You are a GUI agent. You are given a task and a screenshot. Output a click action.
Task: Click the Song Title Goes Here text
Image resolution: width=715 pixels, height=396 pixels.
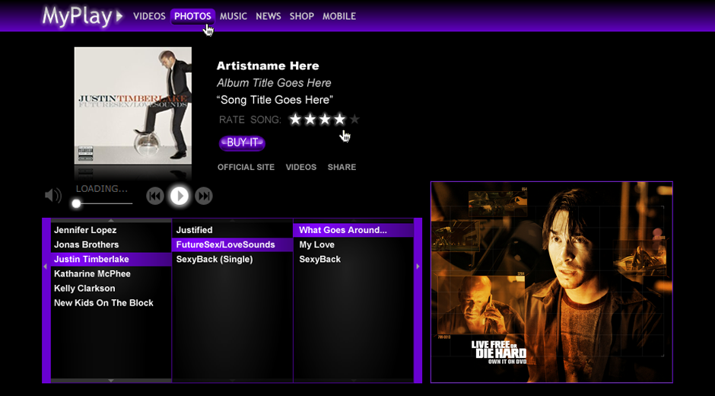(275, 100)
